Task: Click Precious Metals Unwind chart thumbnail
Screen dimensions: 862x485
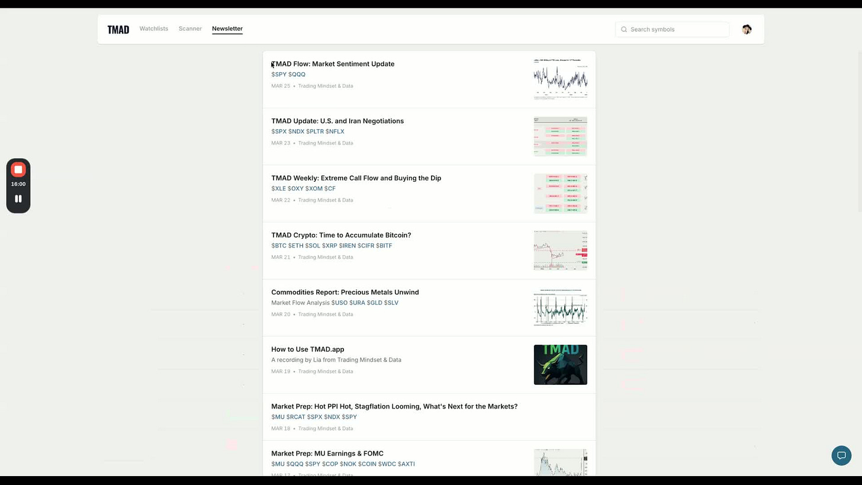Action: click(x=560, y=308)
